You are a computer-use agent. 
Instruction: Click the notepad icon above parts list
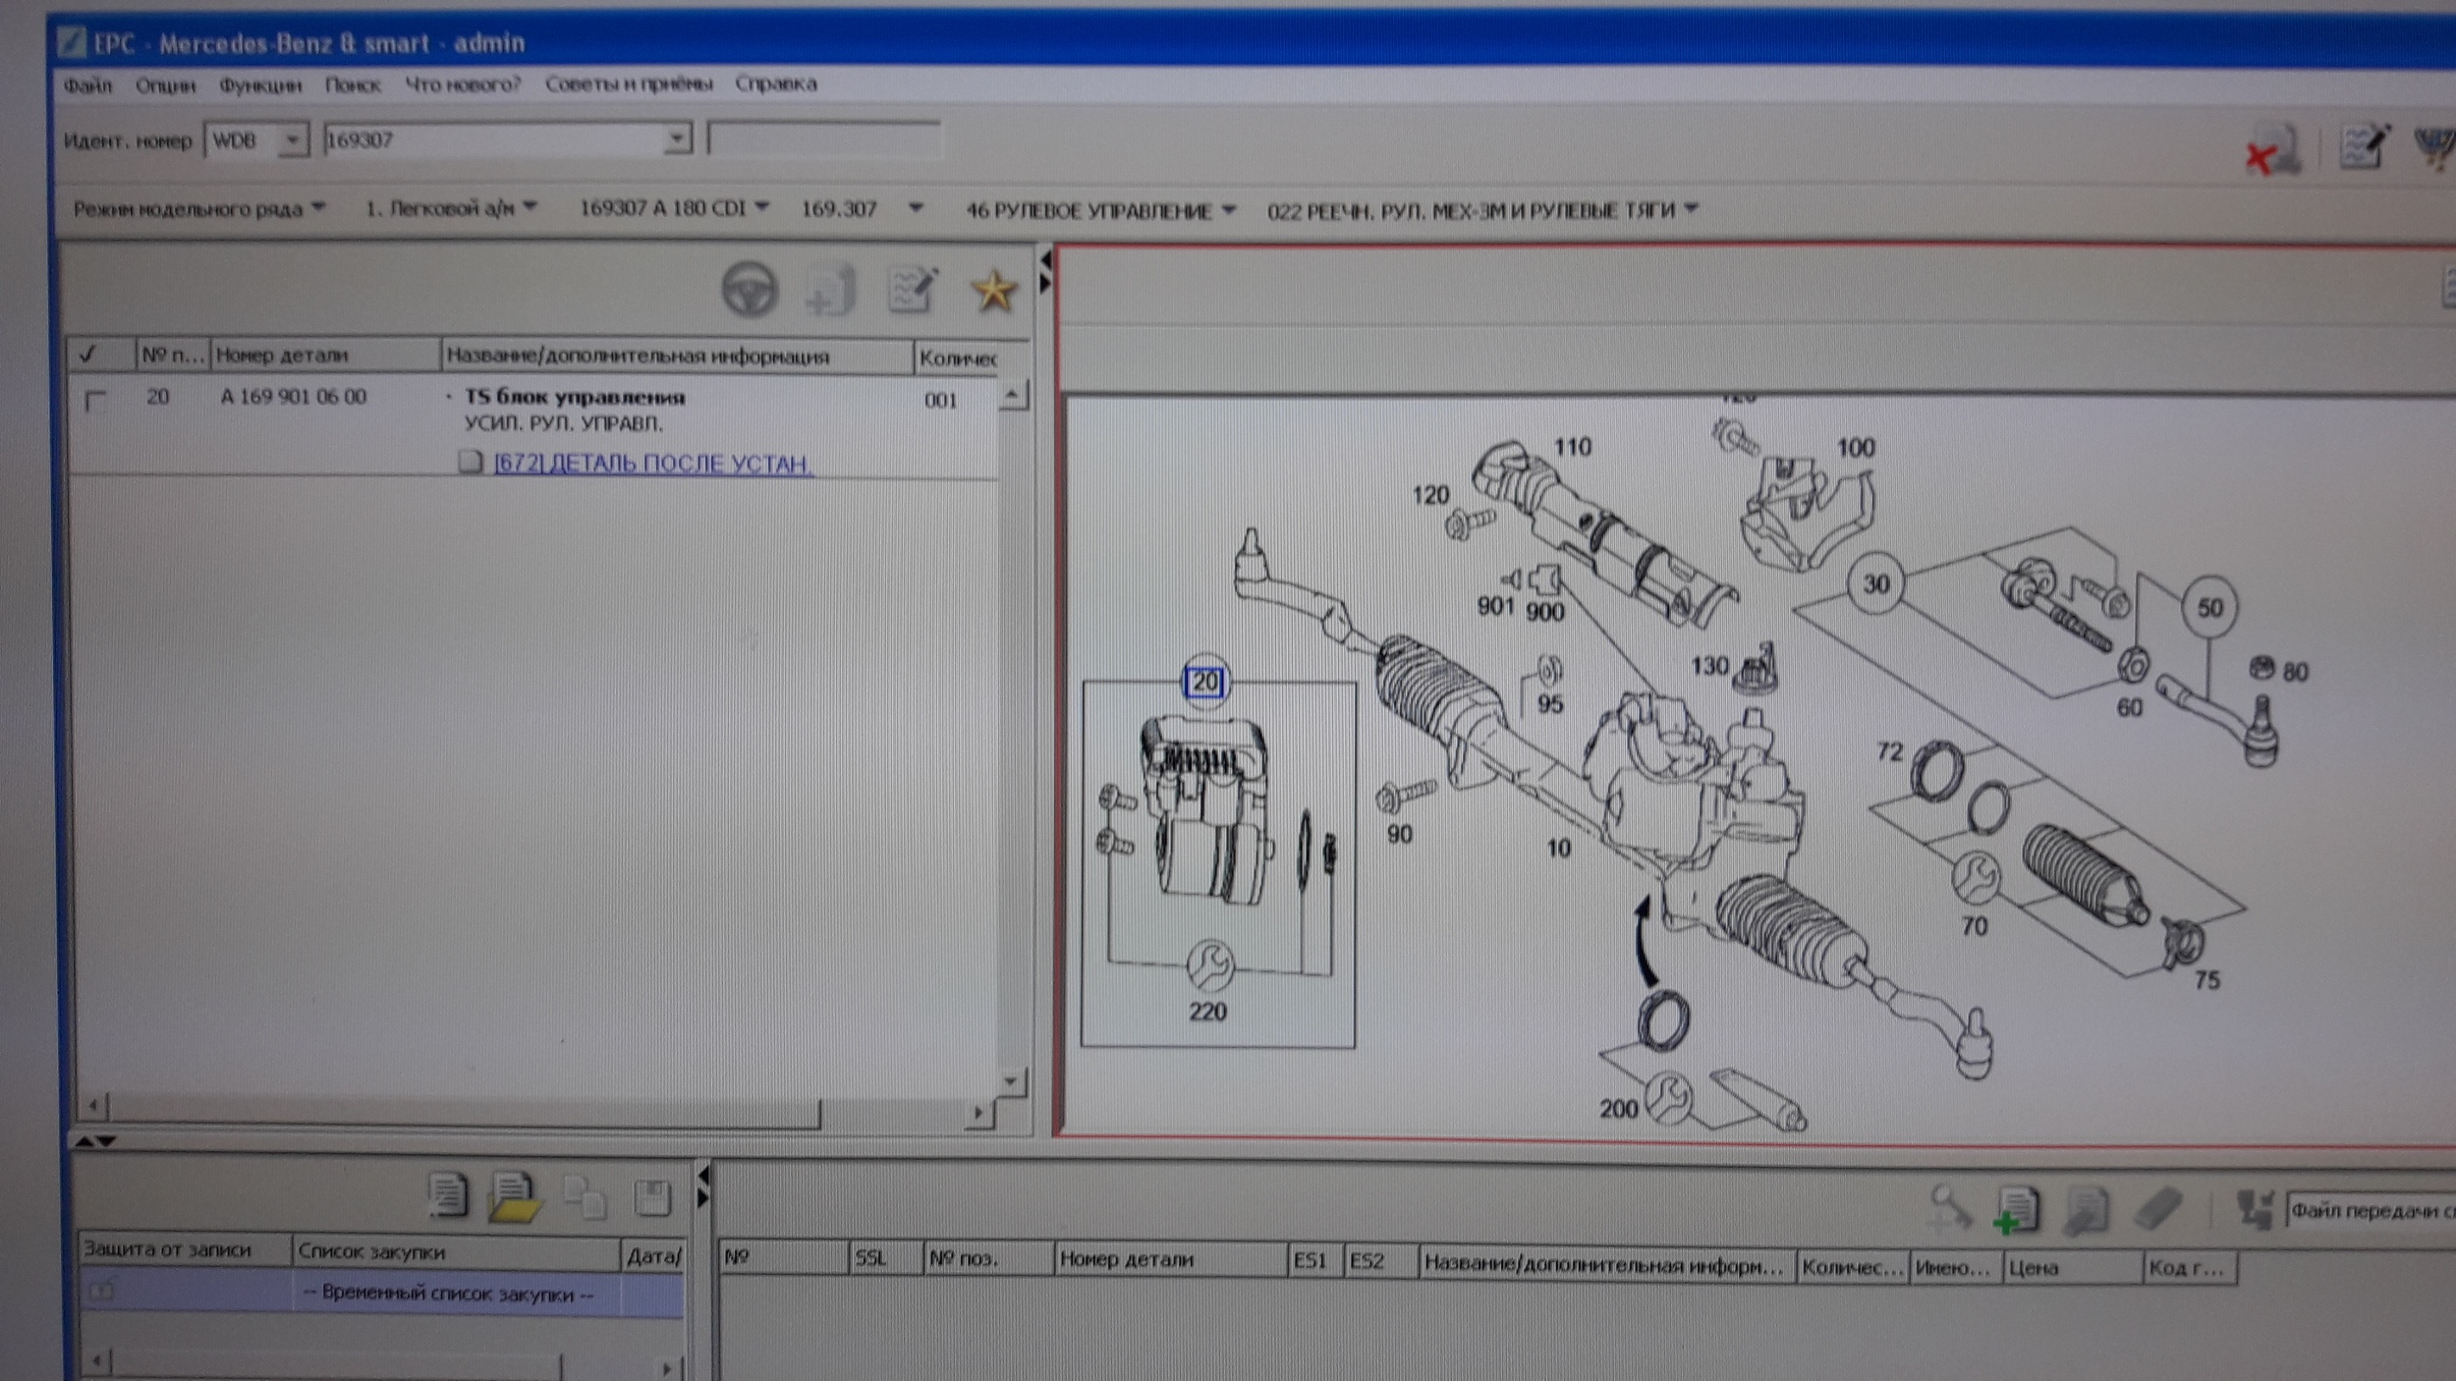(911, 290)
